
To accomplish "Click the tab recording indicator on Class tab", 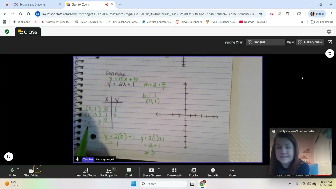I will point(107,4).
